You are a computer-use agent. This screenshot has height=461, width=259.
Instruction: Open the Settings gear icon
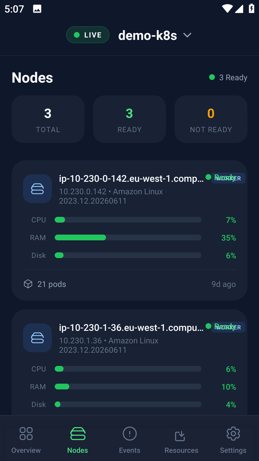tap(233, 434)
